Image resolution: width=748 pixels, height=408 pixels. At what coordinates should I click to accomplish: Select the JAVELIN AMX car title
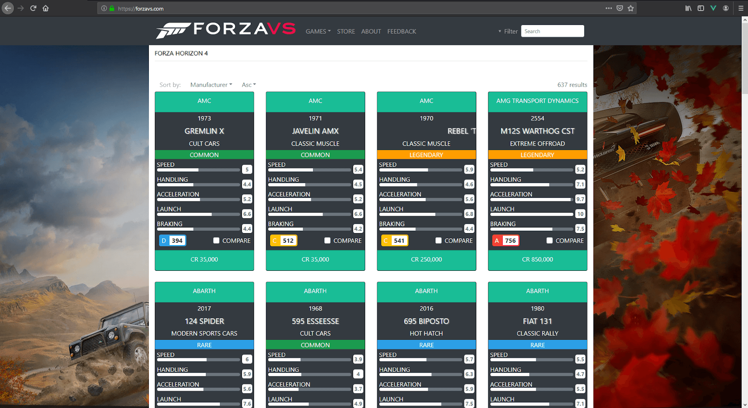pyautogui.click(x=315, y=131)
